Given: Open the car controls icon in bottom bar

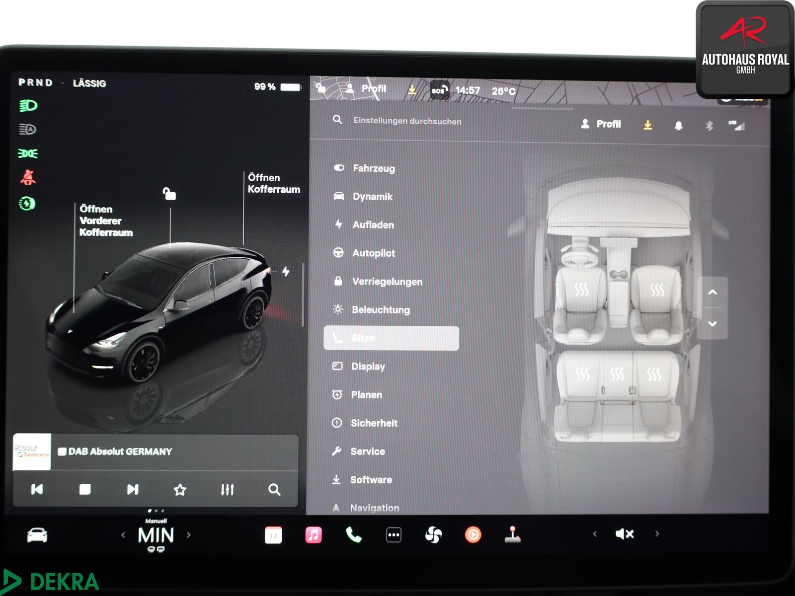Looking at the screenshot, I should [37, 535].
